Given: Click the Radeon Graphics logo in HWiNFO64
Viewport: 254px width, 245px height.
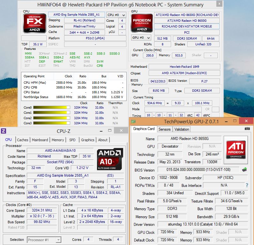Looking at the screenshot, I should (x=142, y=23).
